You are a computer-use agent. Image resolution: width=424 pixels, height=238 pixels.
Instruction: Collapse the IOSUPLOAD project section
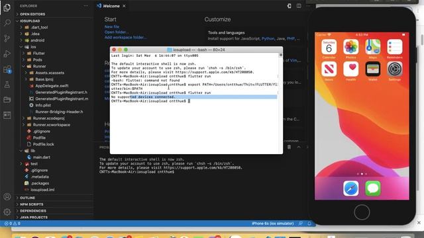click(30, 20)
